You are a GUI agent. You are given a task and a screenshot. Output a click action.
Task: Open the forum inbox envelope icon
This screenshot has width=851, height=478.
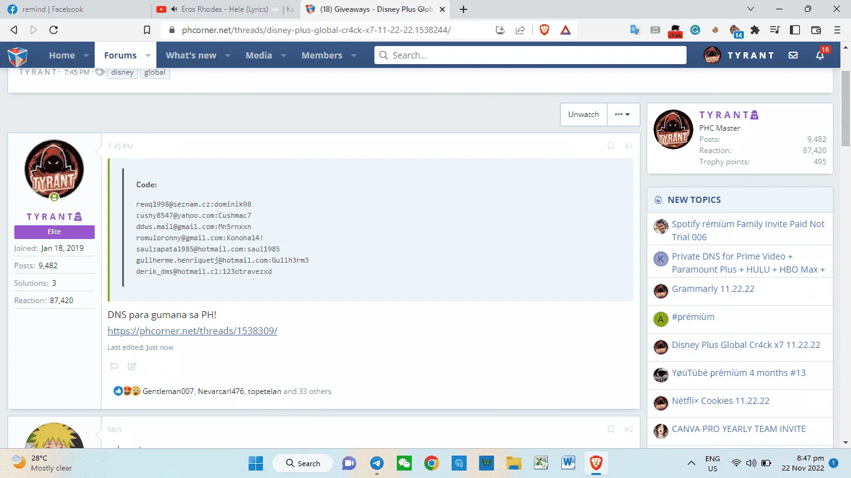pyautogui.click(x=793, y=55)
